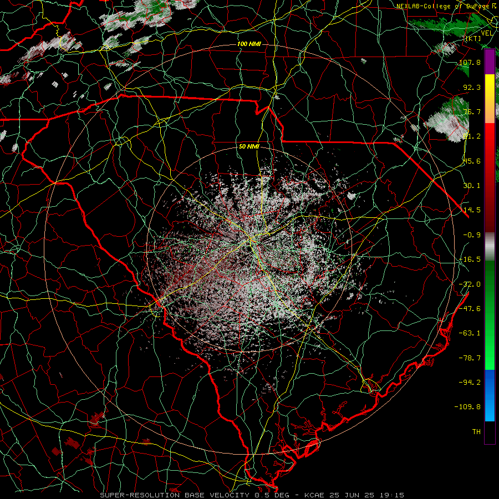Click the 45.6 velocity scale value

pyautogui.click(x=472, y=161)
